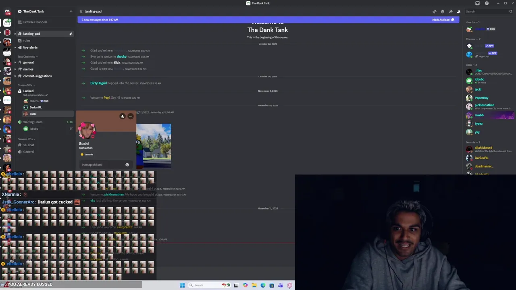Image resolution: width=516 pixels, height=290 pixels.
Task: Open Microsoft Store from the taskbar
Action: point(272,285)
